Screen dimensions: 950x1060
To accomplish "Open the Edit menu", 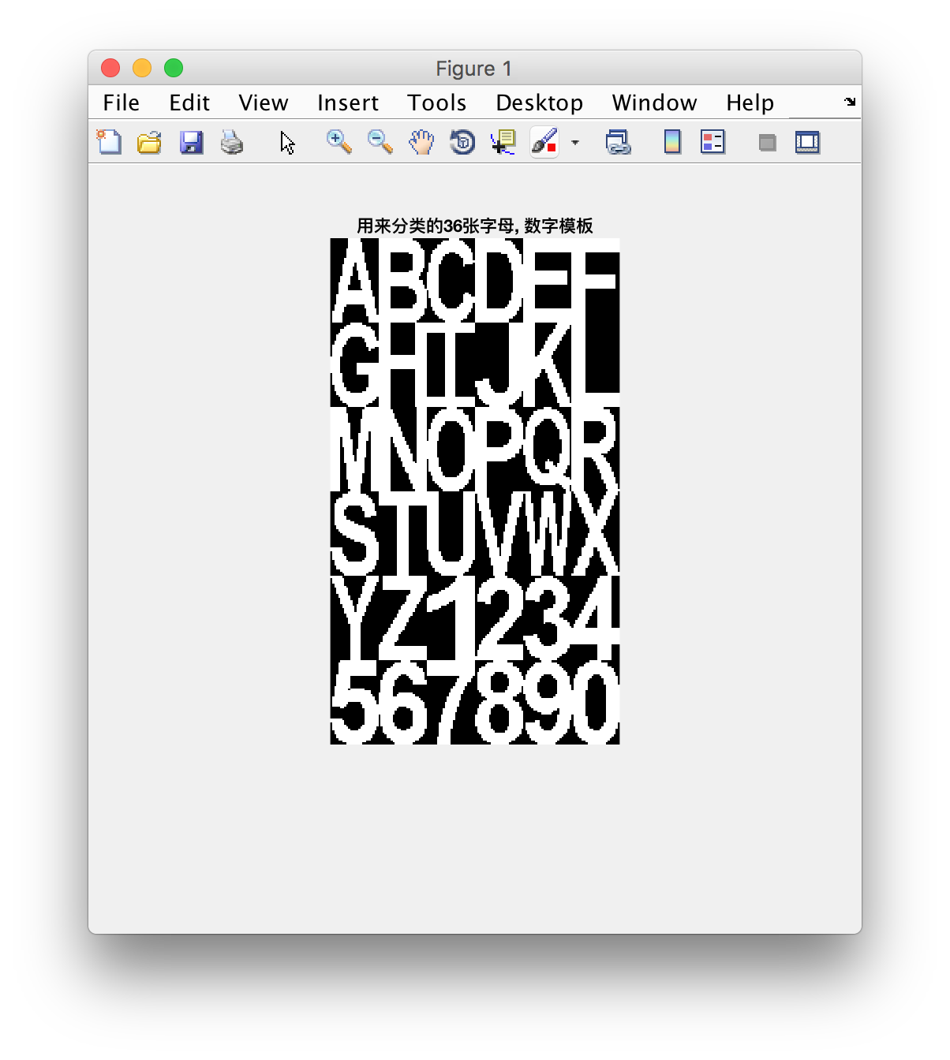I will [x=189, y=103].
